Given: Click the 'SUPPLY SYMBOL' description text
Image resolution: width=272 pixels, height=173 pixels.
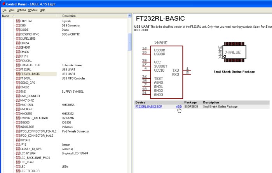Looking at the screenshot, I should tap(73, 92).
